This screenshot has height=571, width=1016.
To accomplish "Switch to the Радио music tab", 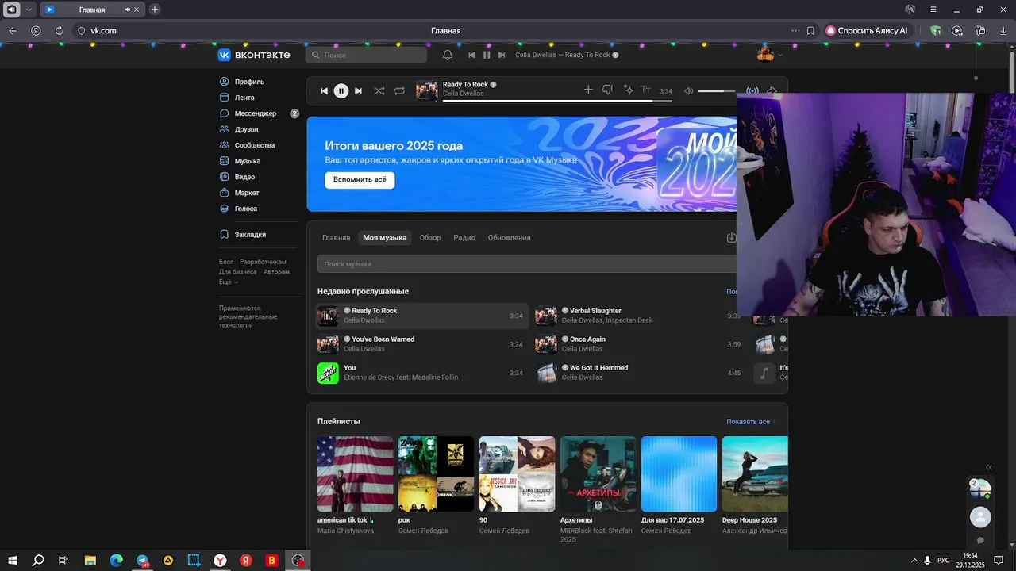I will tap(464, 238).
